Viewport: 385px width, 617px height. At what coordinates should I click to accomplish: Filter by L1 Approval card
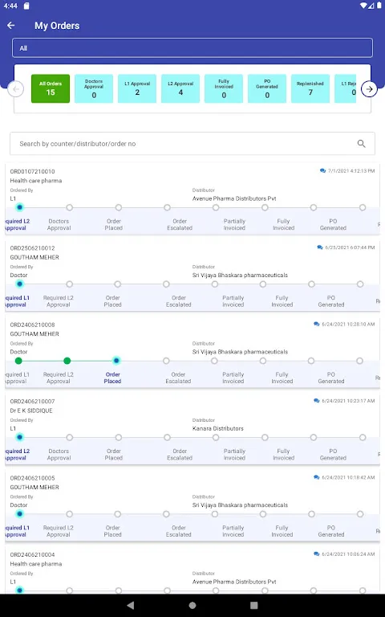click(137, 89)
